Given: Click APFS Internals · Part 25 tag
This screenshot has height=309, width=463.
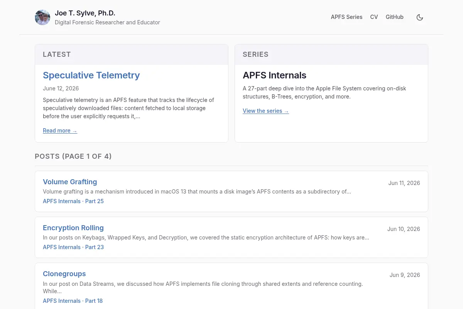Looking at the screenshot, I should 73,201.
